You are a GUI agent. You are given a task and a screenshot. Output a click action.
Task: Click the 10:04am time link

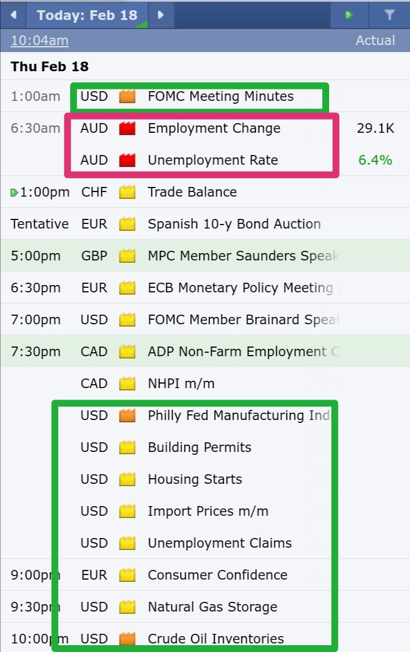pos(39,40)
